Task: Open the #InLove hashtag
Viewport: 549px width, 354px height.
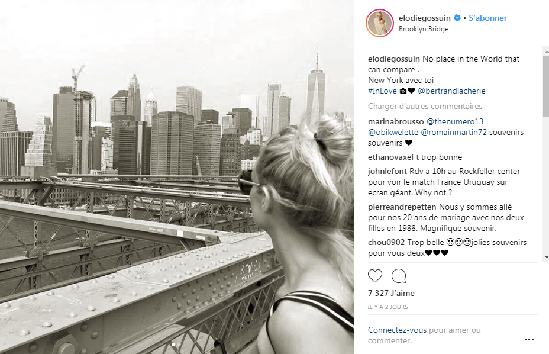Action: [382, 91]
